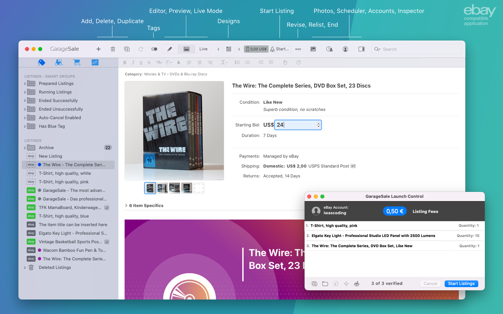
Task: Check the checkbox on TFK MamaBoard listing
Action: (x=107, y=207)
